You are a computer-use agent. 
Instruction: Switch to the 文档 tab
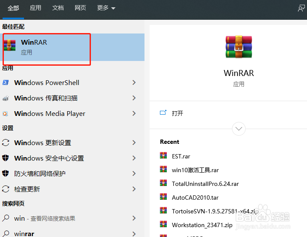[x=58, y=8]
